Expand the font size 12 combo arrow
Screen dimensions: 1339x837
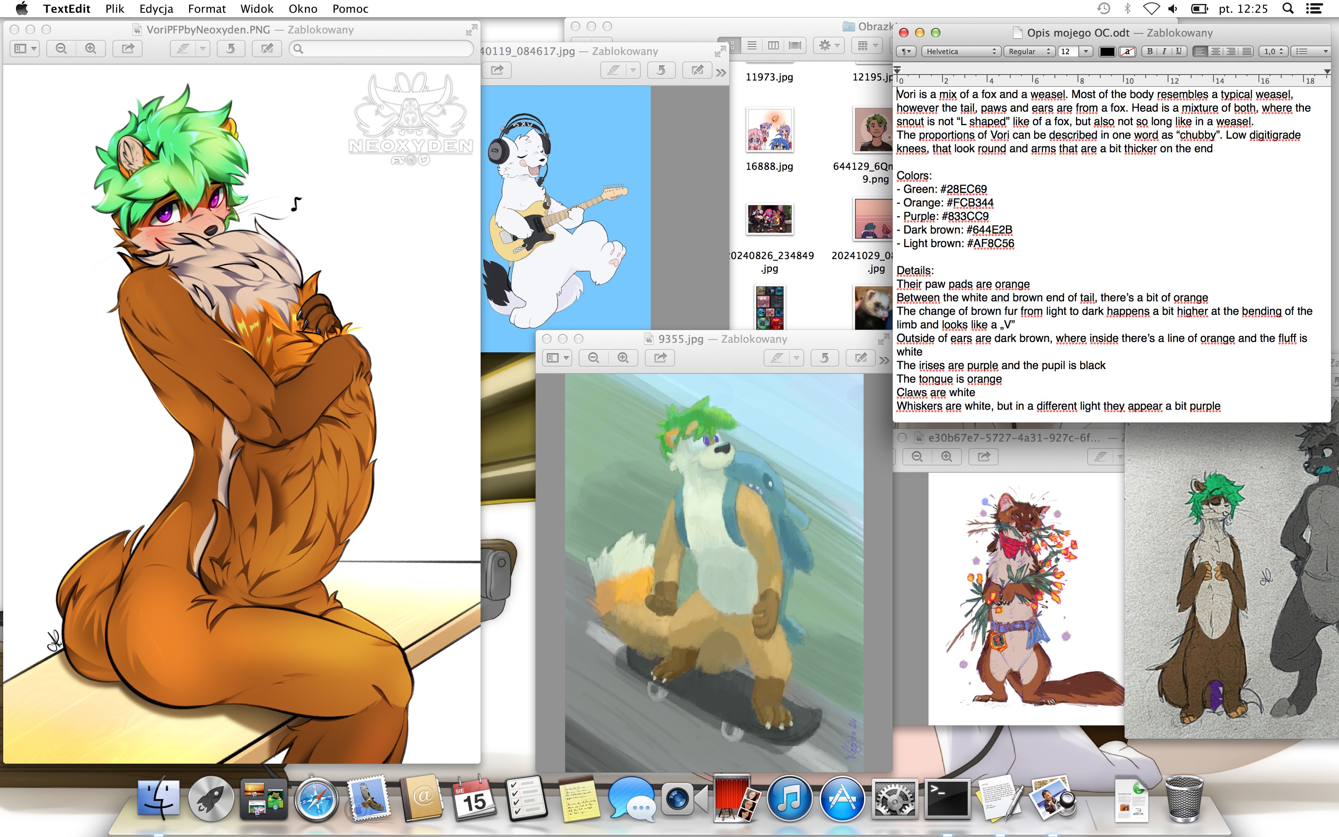[1086, 51]
